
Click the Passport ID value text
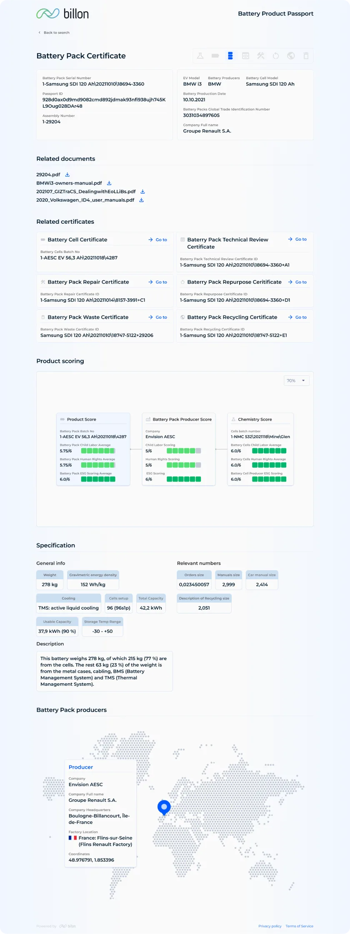(x=104, y=103)
